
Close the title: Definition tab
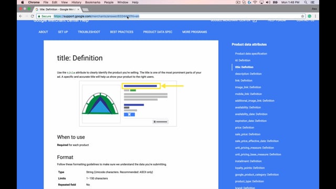point(78,9)
